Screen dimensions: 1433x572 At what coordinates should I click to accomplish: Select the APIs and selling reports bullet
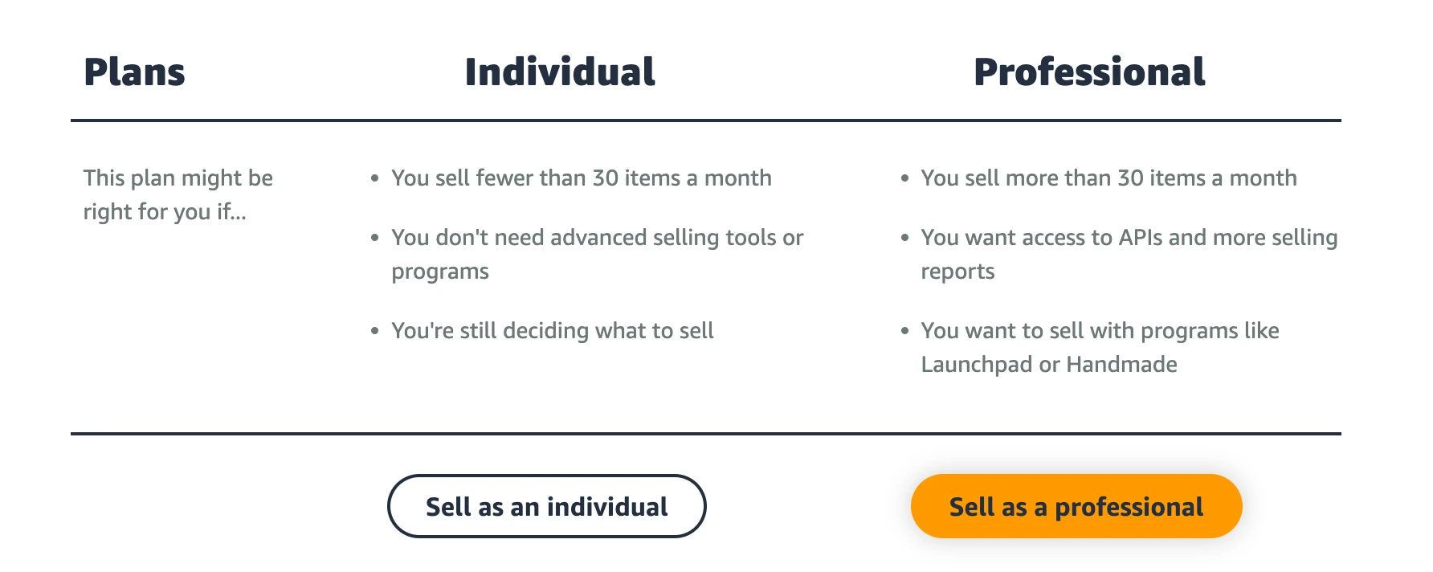[1129, 254]
